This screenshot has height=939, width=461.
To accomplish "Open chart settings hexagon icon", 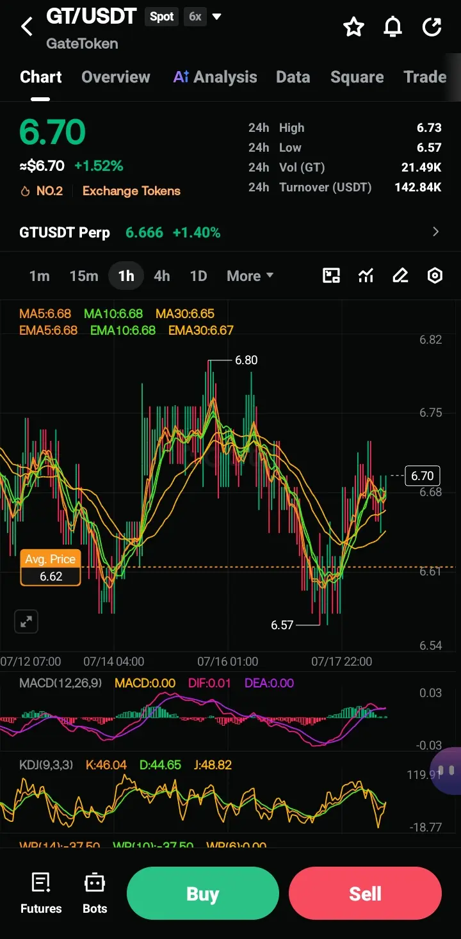I will click(x=435, y=276).
